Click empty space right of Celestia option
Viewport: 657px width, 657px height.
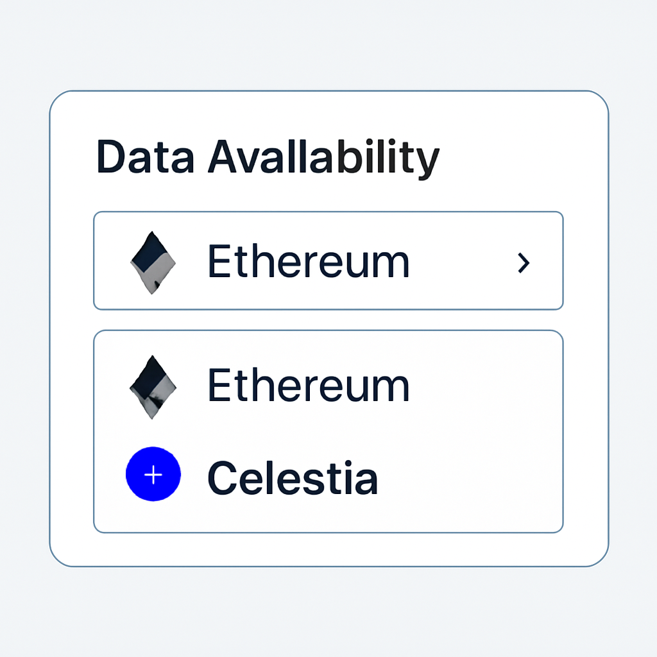(468, 478)
